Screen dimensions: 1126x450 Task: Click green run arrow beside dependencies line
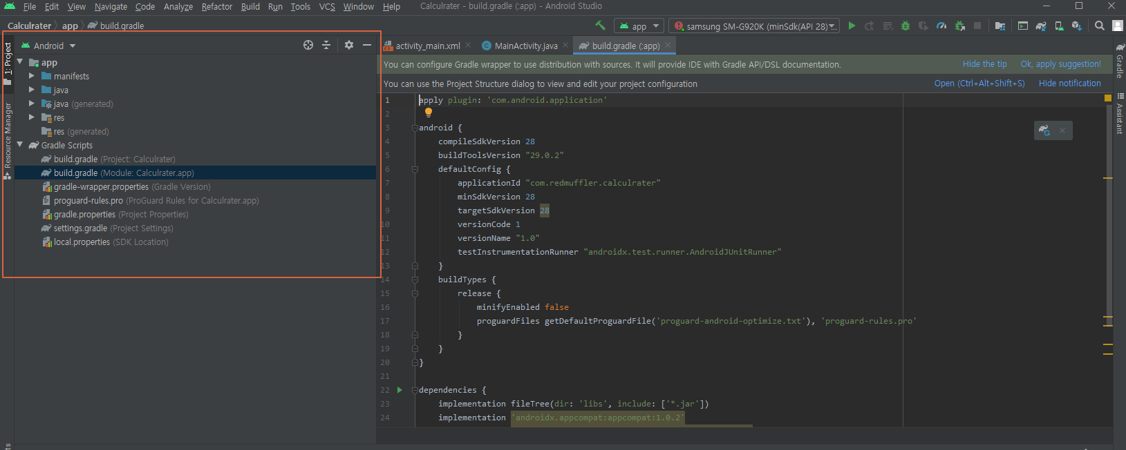(400, 390)
